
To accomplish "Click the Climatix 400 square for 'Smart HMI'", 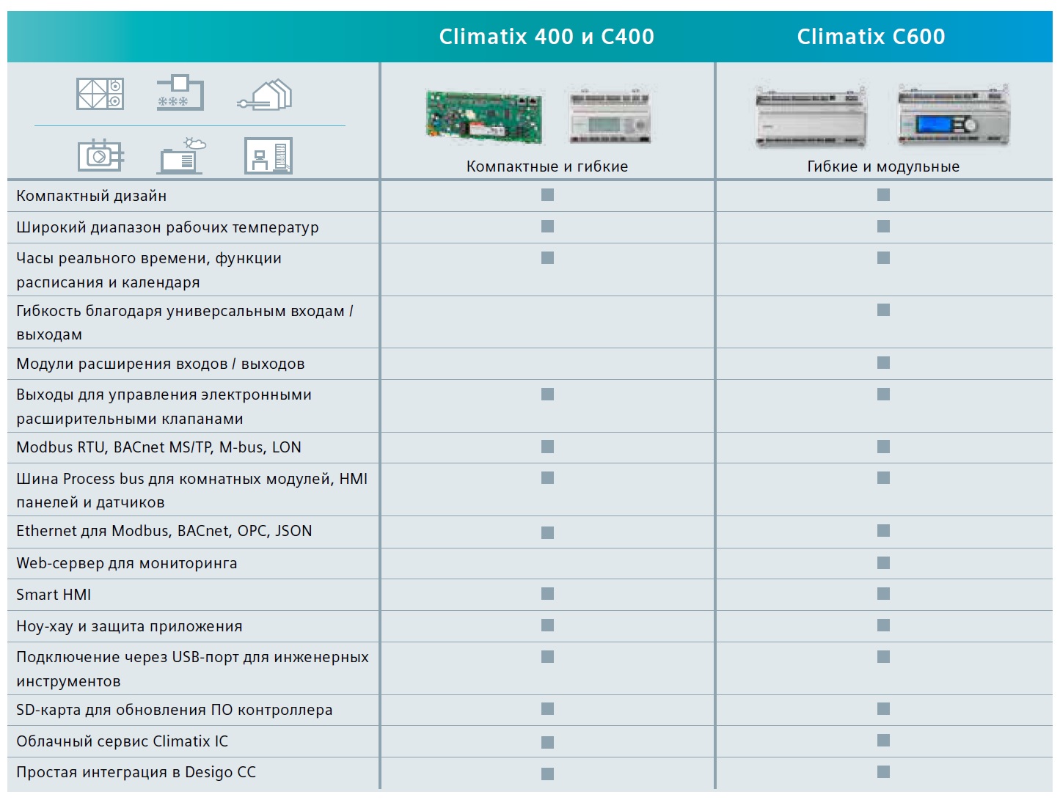I will [547, 594].
